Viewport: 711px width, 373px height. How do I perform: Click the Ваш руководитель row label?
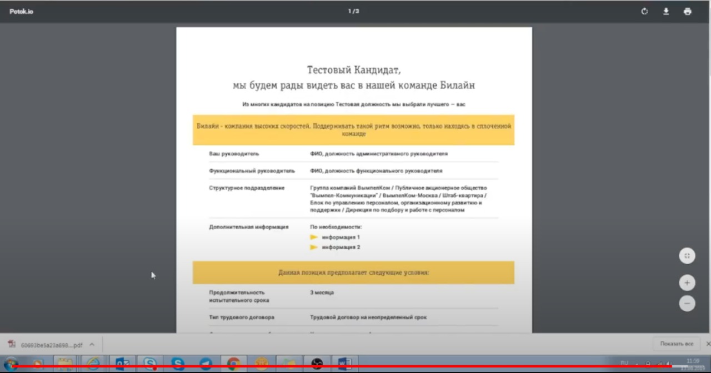234,154
